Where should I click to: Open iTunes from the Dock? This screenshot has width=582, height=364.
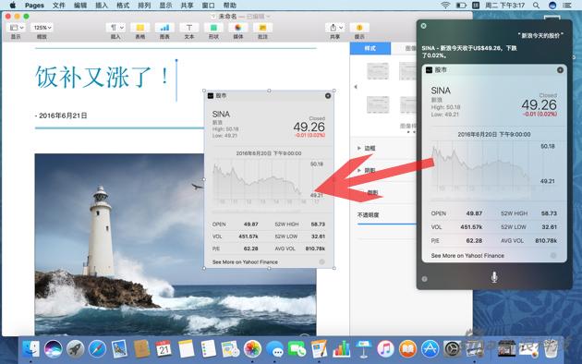point(385,349)
